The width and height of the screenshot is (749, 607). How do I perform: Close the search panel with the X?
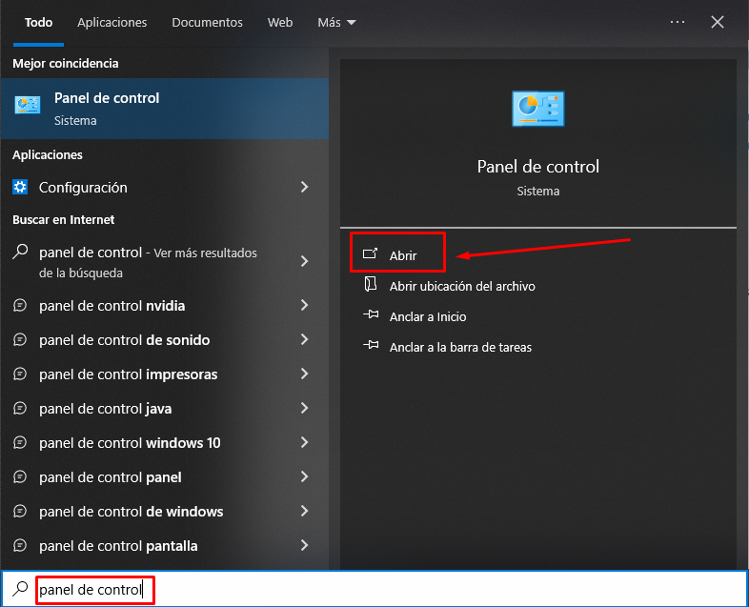click(717, 22)
